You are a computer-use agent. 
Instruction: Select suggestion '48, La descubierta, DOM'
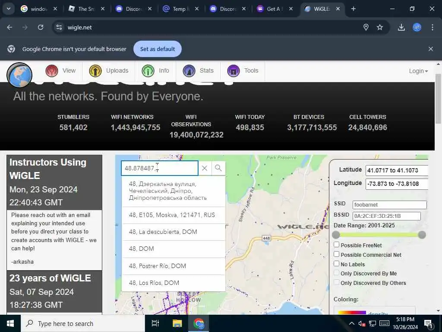pyautogui.click(x=174, y=232)
